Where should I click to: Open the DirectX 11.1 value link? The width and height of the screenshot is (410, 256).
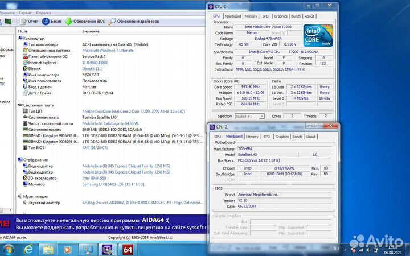[92, 69]
